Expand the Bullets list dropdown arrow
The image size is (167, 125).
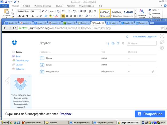[x=66, y=11]
